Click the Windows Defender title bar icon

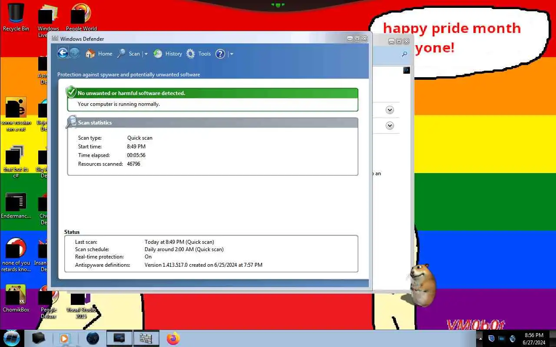[55, 38]
